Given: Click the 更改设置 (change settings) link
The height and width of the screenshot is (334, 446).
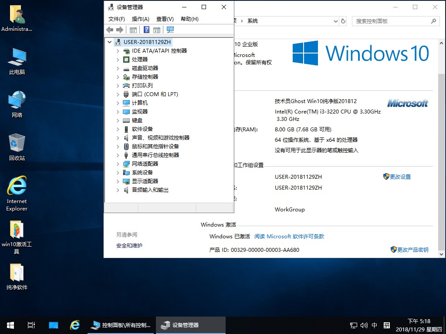Looking at the screenshot, I should (x=400, y=177).
